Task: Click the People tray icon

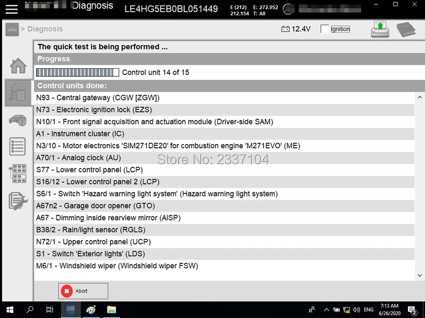Action: pyautogui.click(x=312, y=310)
